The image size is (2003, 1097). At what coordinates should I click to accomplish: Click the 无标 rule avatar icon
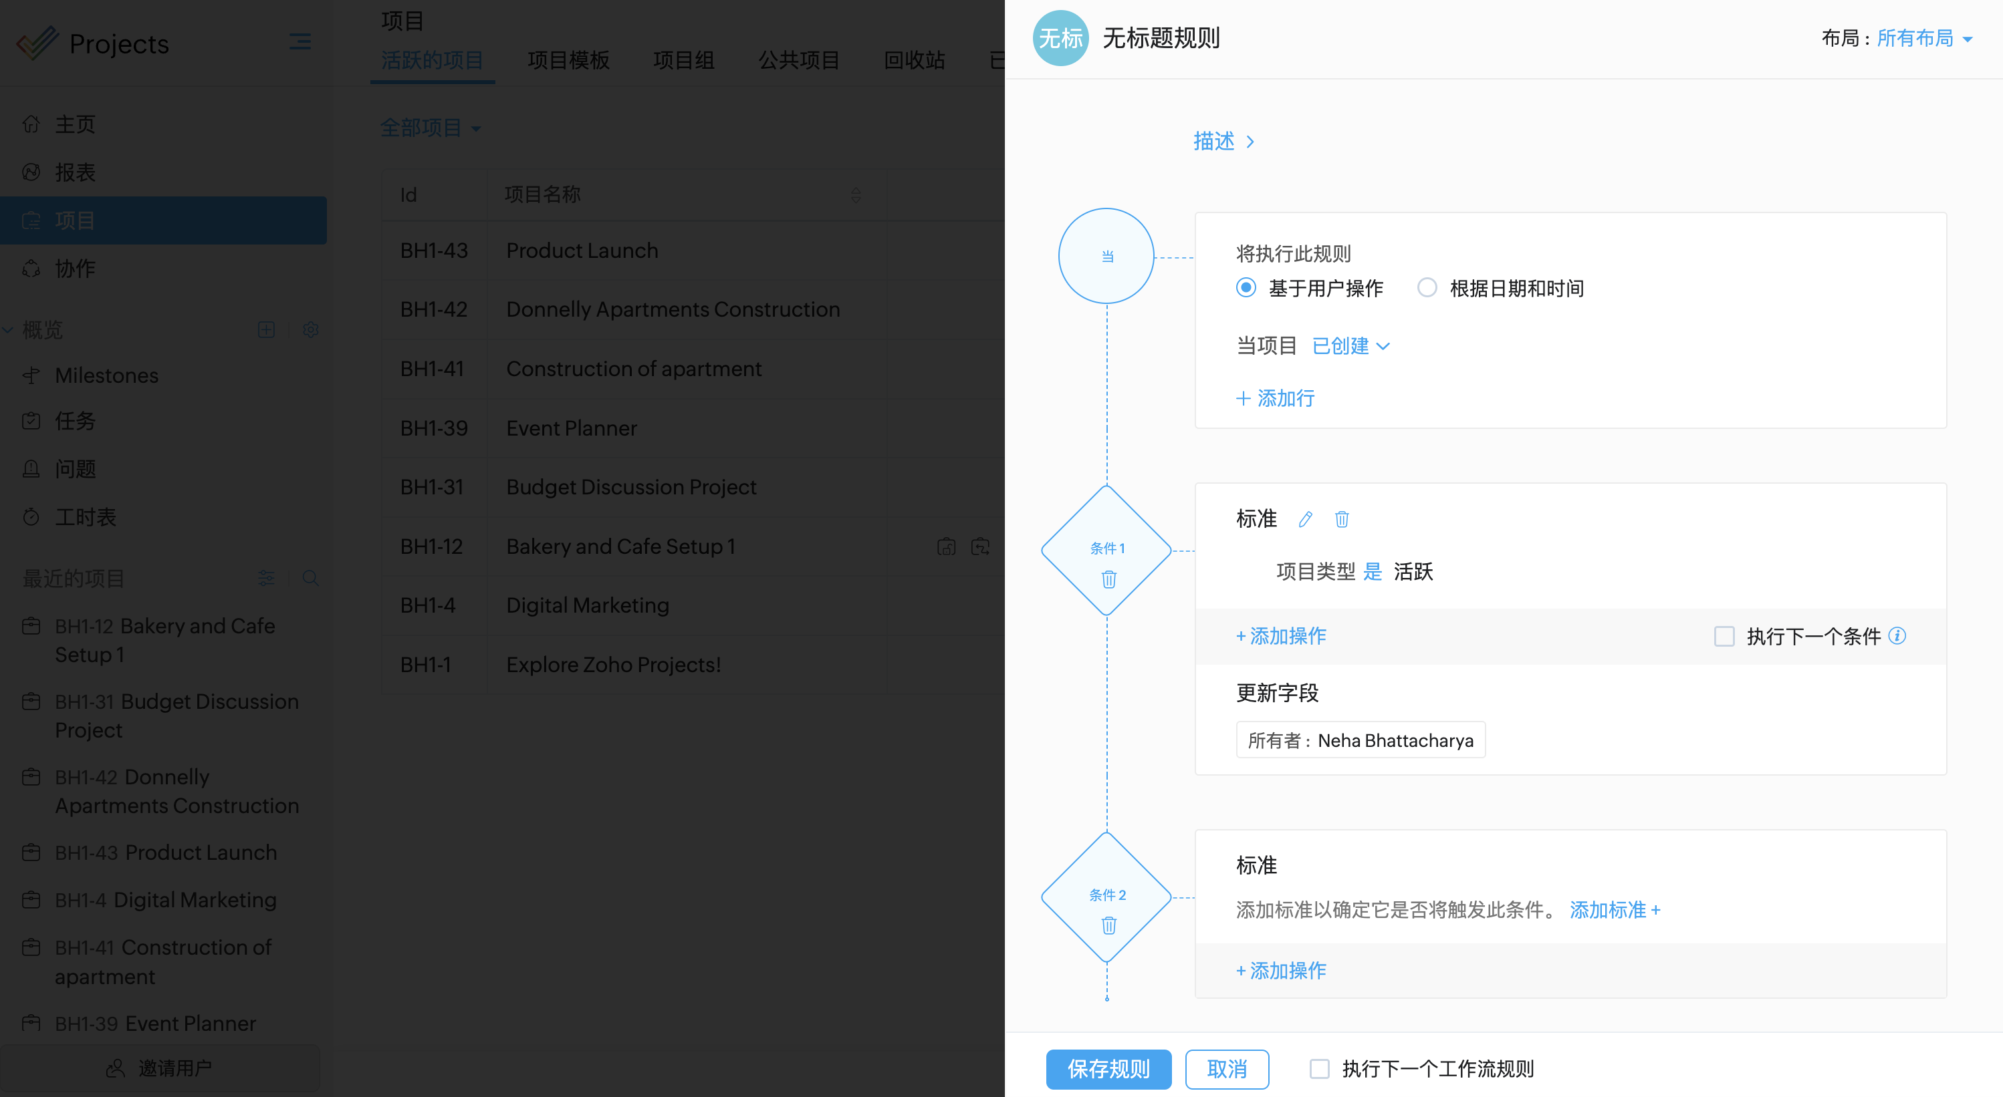(1060, 38)
